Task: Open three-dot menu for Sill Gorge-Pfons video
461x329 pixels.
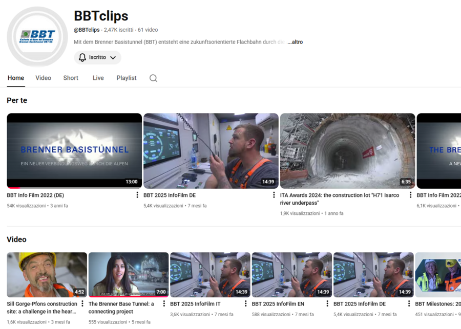Action: 82,303
